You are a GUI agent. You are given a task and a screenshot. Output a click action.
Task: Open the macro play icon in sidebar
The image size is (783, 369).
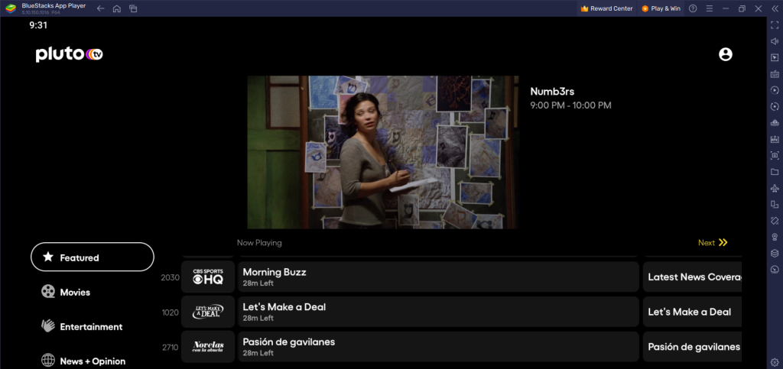[775, 90]
